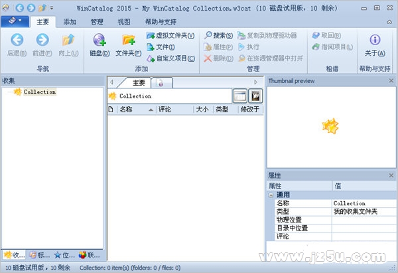
Task: Click the file icon column header
Action: pyautogui.click(x=111, y=110)
